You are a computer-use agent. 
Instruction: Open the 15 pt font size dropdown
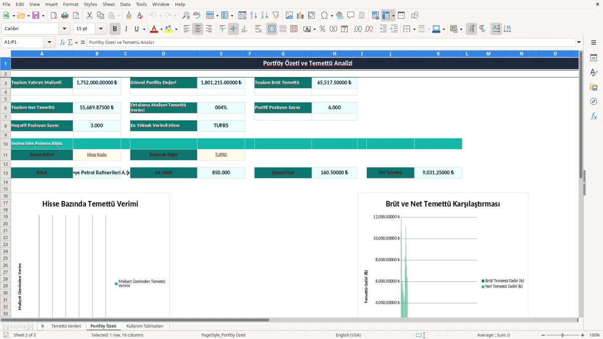pyautogui.click(x=100, y=29)
